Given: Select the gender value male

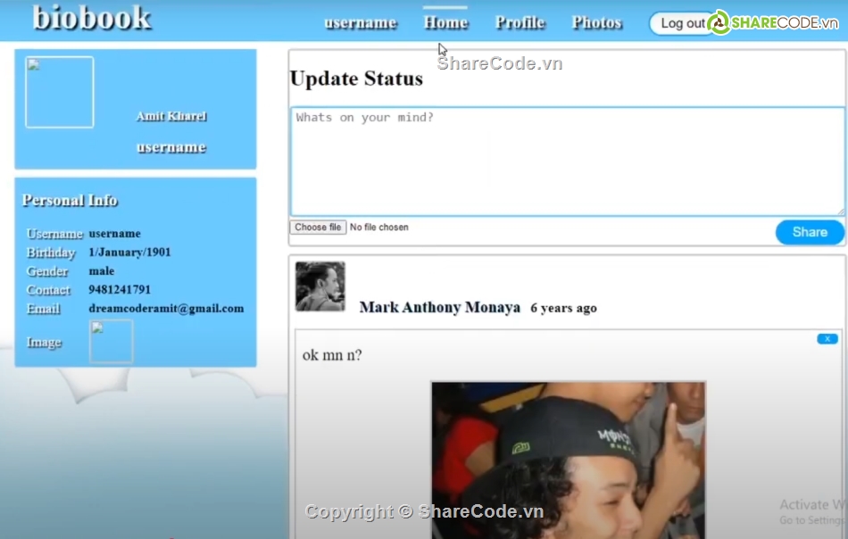Looking at the screenshot, I should (x=102, y=271).
